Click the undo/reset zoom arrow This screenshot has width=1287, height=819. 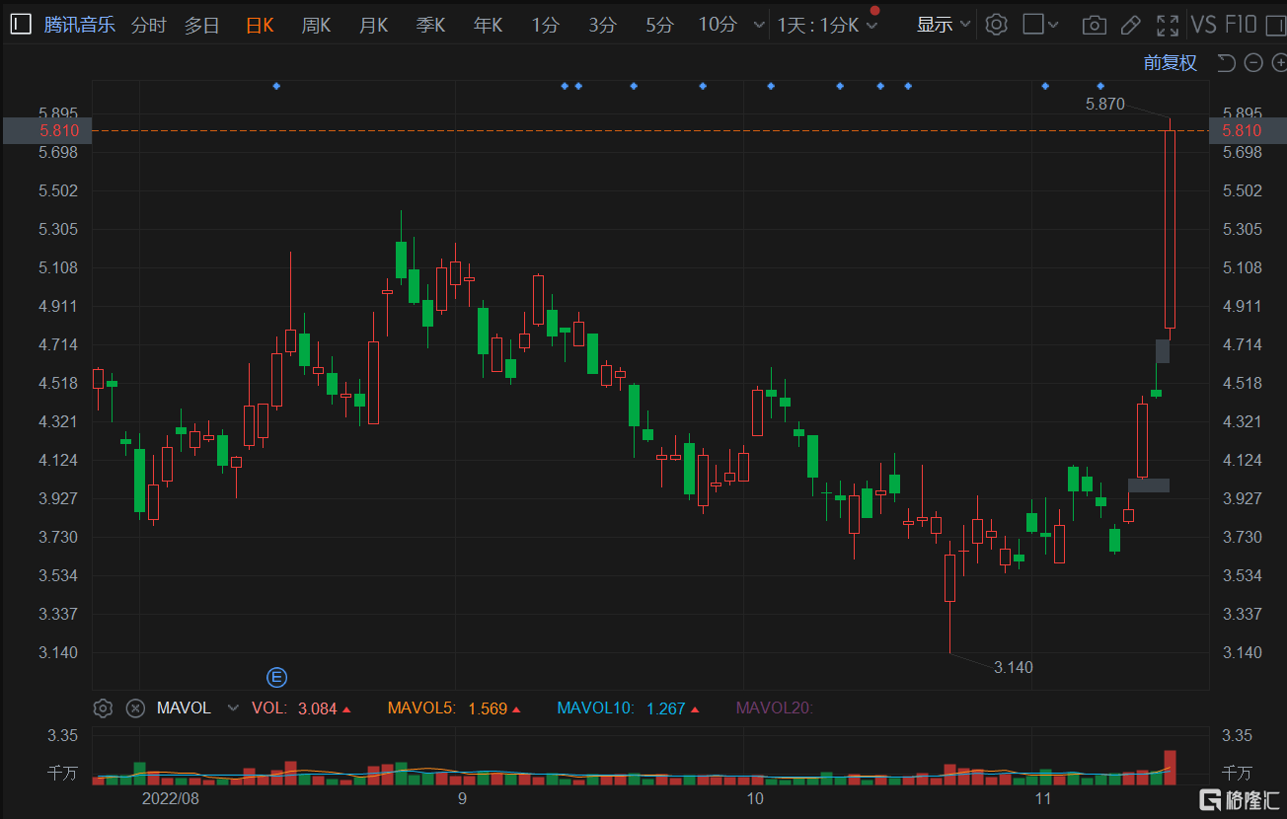1226,63
